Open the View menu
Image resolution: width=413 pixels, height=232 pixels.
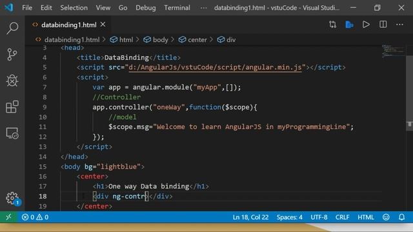point(103,8)
